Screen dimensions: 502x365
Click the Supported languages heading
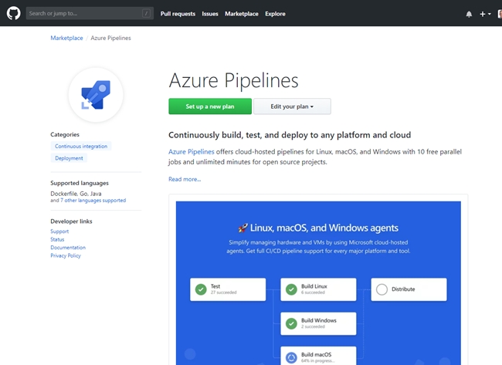coord(80,183)
